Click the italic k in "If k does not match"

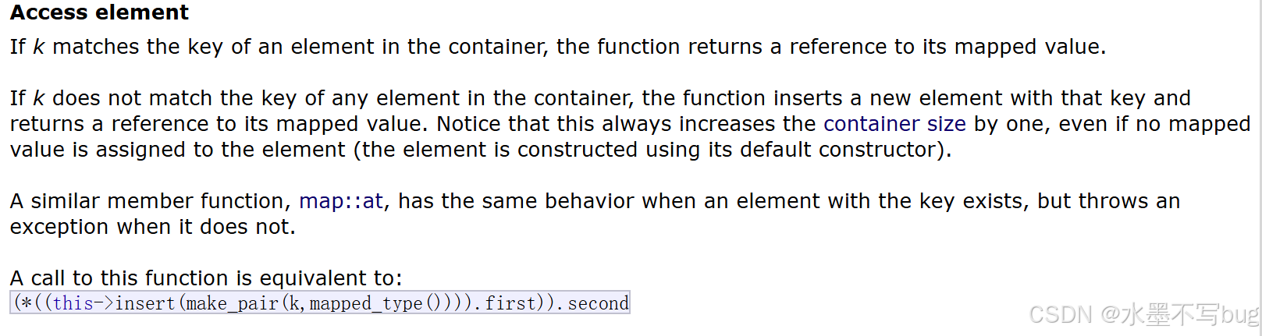(x=38, y=98)
